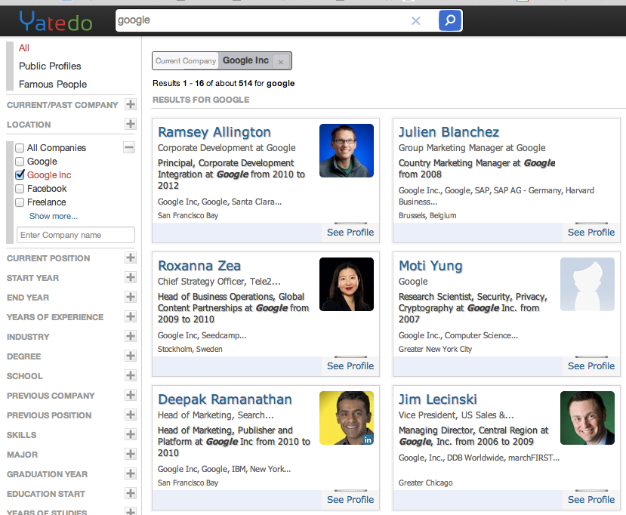The height and width of the screenshot is (515, 626).
Task: Click See Profile for Deepak Ramanathan
Action: tap(350, 500)
